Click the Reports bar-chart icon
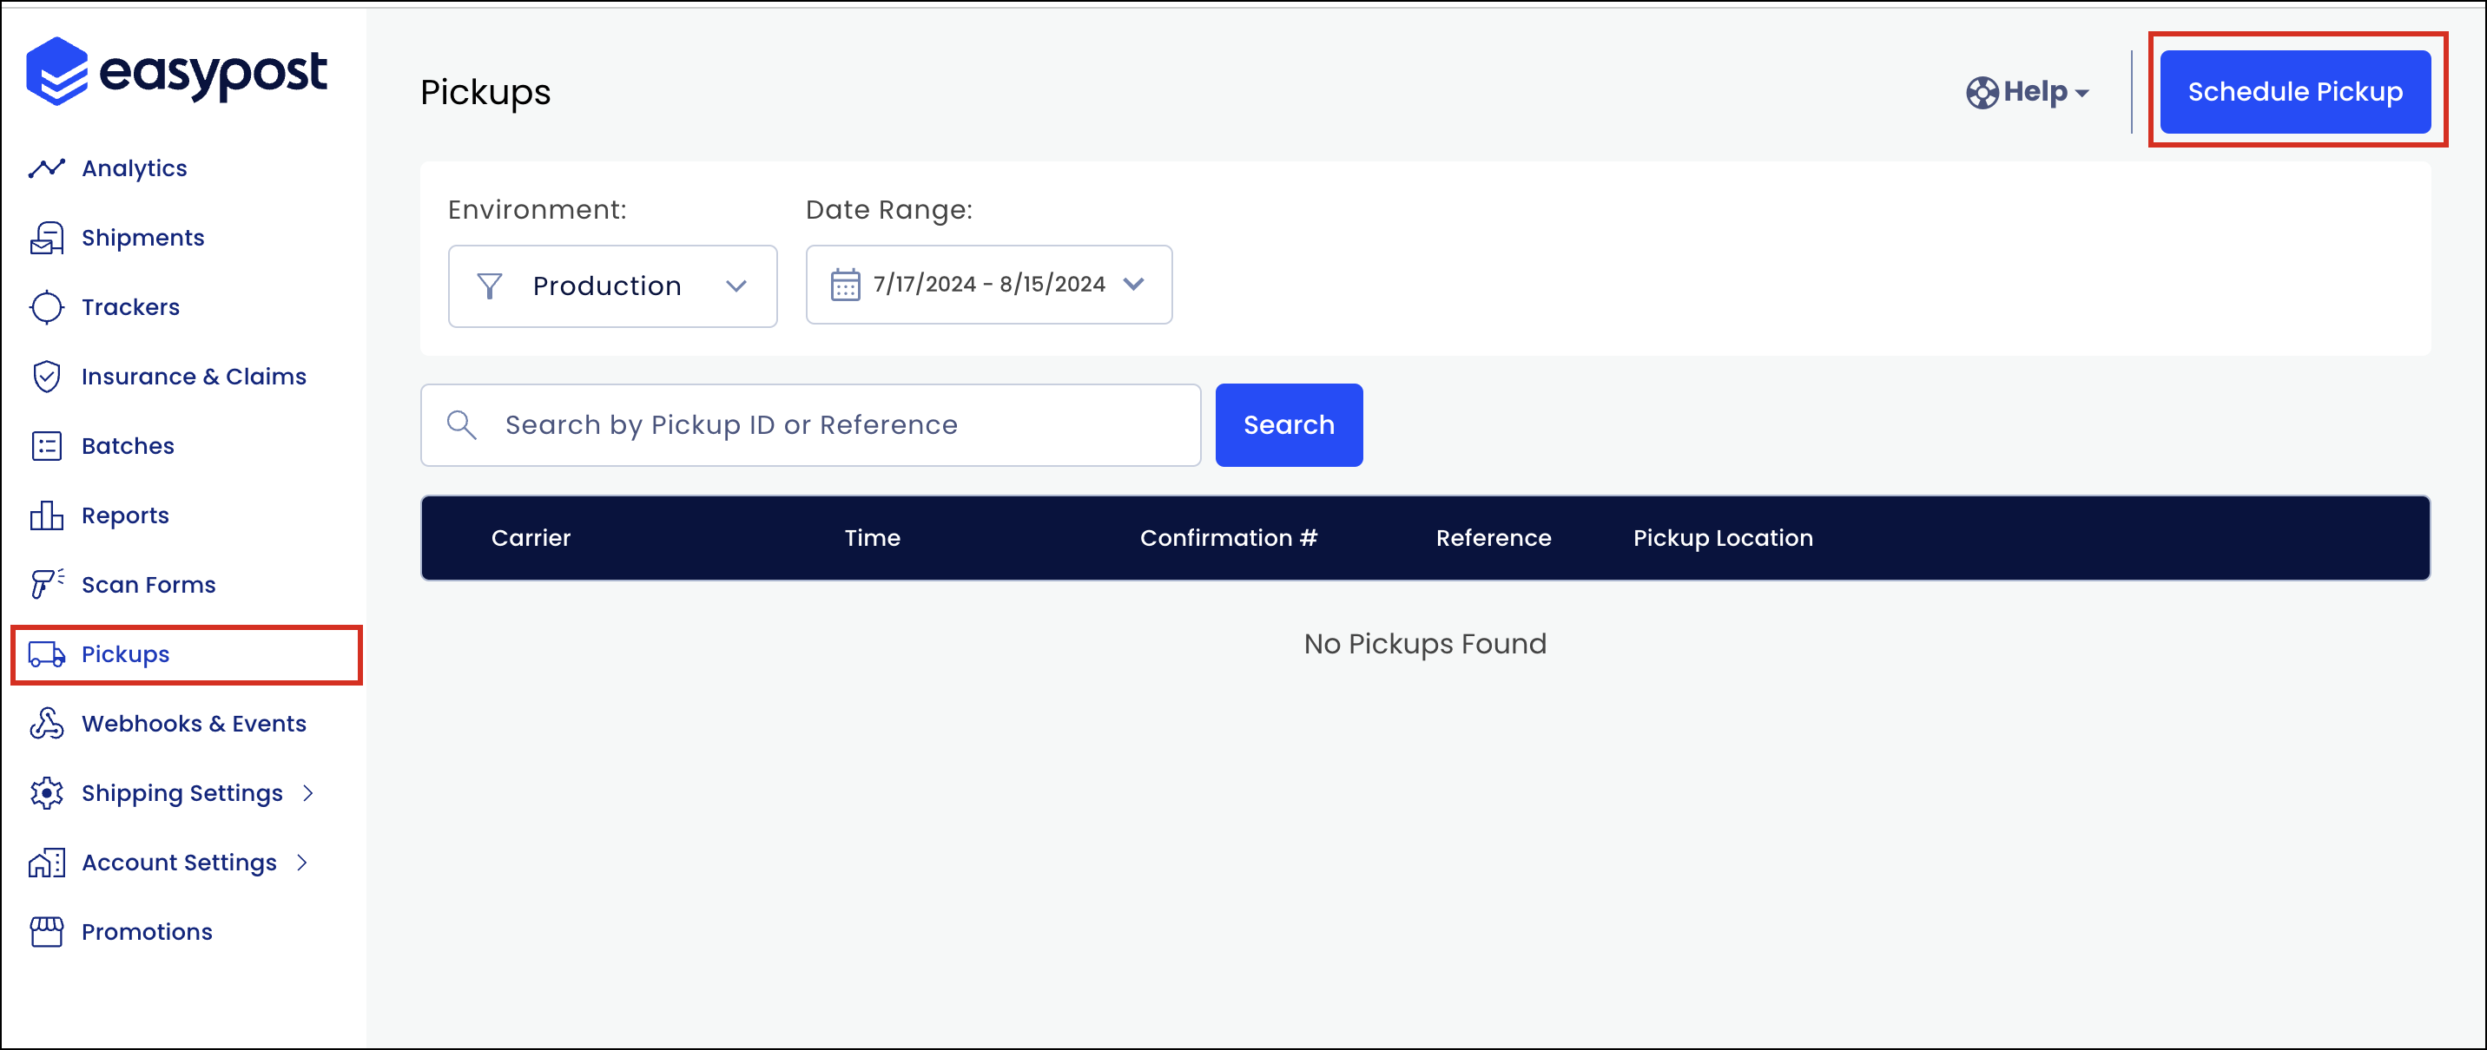The image size is (2487, 1050). point(46,515)
